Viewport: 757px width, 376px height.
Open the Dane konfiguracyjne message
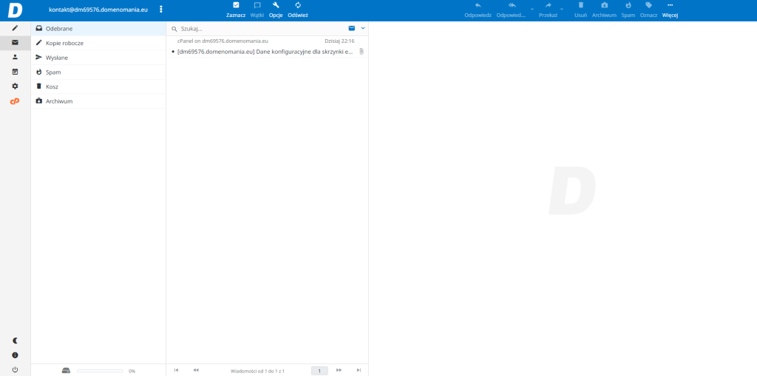pos(265,51)
